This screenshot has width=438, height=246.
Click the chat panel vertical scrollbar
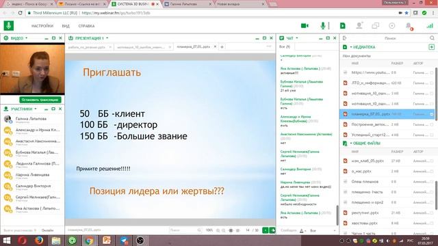click(337, 215)
